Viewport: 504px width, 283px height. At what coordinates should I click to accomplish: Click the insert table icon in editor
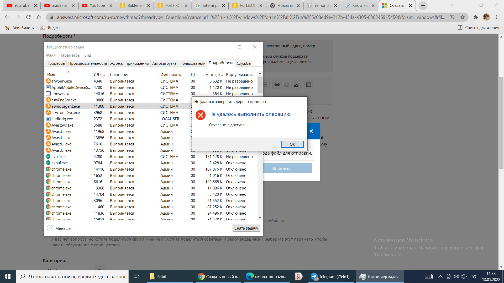308,85
